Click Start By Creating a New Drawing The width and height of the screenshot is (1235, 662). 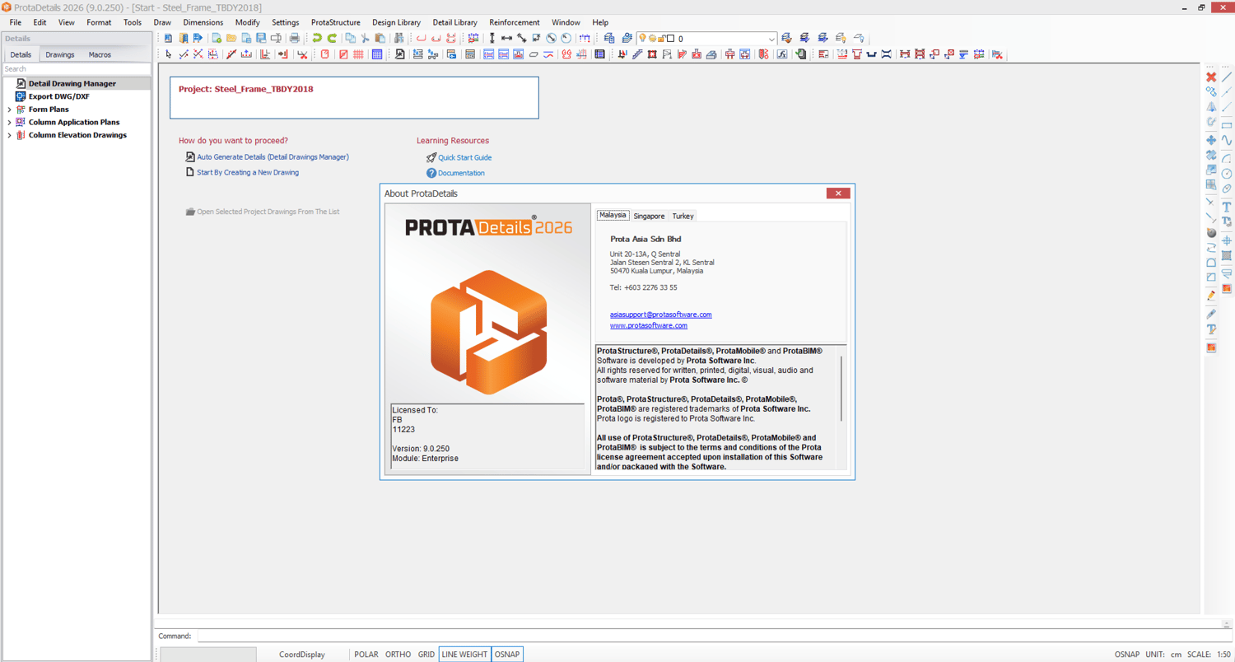[248, 173]
